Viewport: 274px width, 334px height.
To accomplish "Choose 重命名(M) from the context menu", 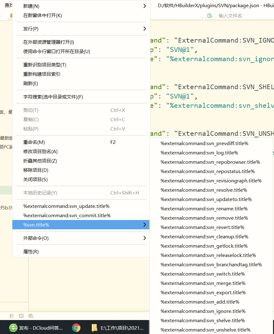I will (34, 142).
